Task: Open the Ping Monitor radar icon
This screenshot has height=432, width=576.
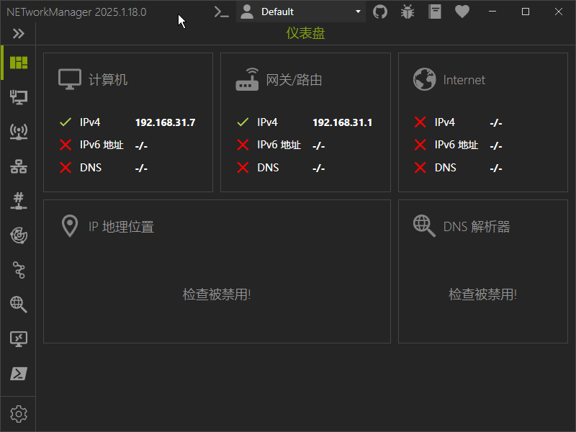Action: (x=19, y=235)
